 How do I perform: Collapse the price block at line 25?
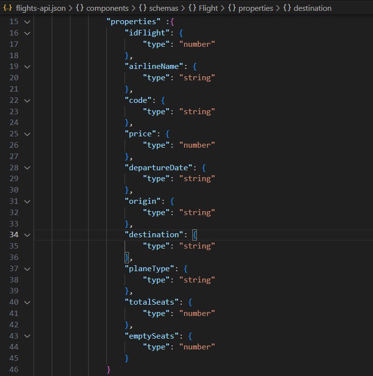[x=28, y=134]
